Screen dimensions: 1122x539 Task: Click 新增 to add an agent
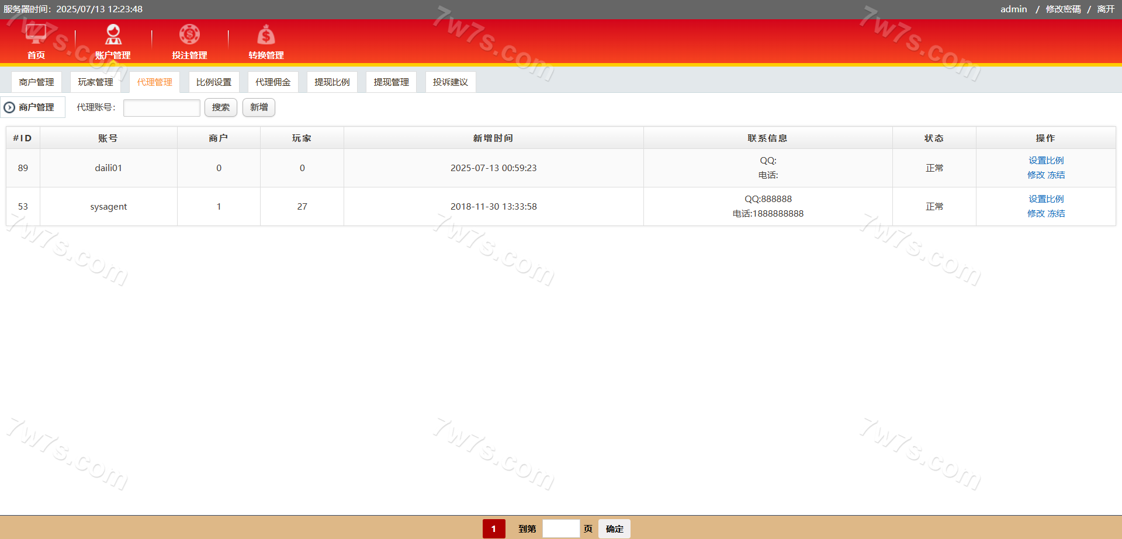259,107
